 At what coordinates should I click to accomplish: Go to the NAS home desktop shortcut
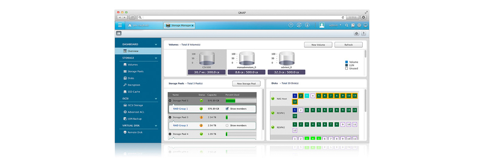point(138,25)
